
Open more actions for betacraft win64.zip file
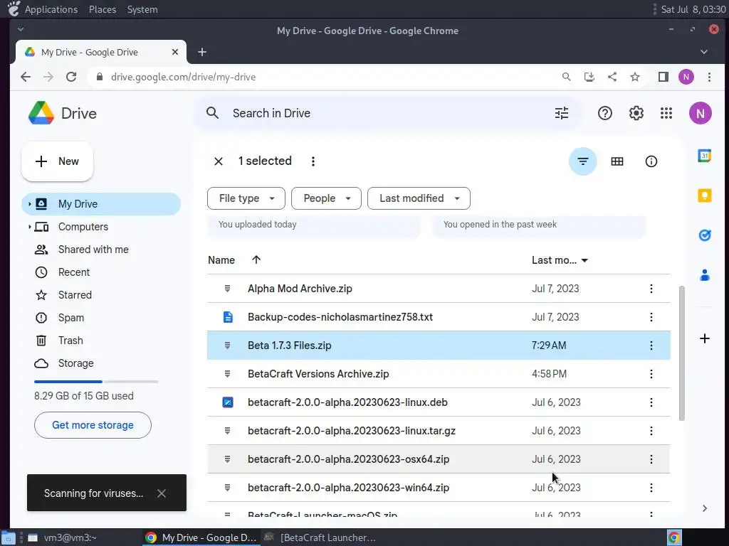(x=651, y=488)
